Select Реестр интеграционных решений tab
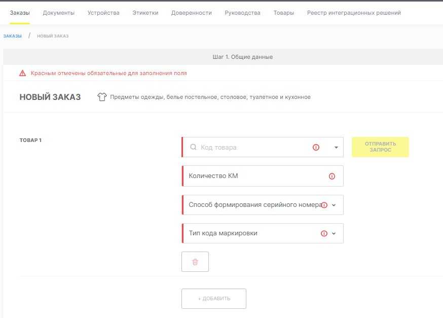 tap(354, 13)
